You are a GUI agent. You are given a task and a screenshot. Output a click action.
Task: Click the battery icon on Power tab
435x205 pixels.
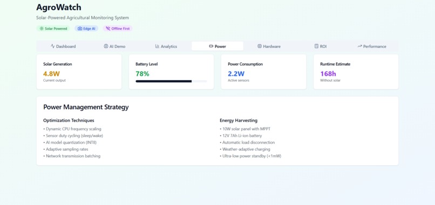[x=211, y=46]
